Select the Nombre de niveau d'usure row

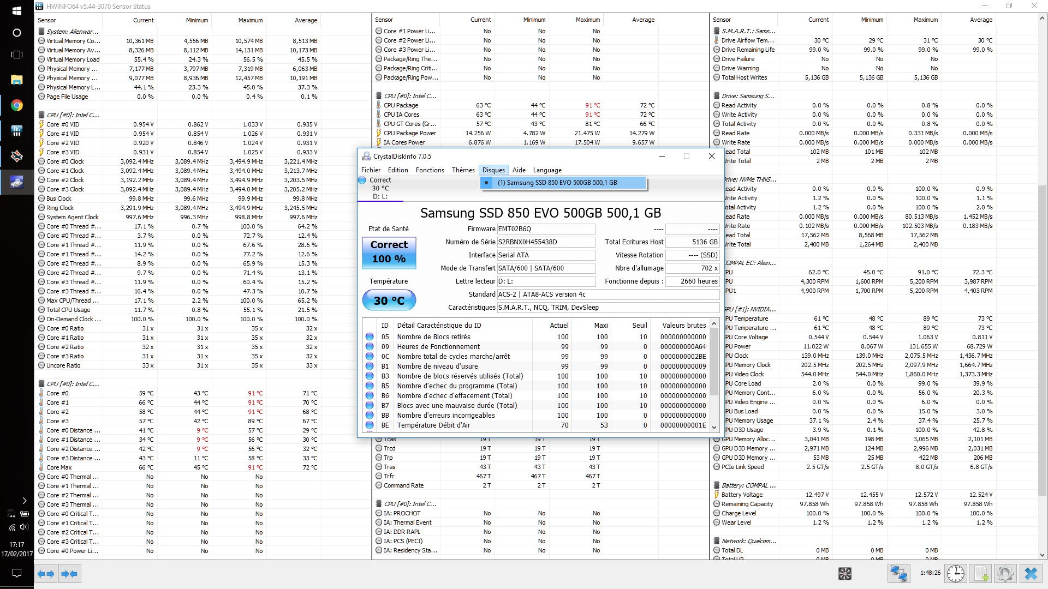[537, 366]
